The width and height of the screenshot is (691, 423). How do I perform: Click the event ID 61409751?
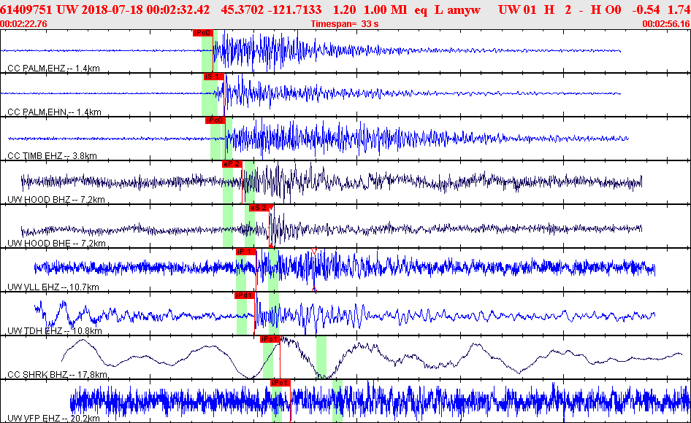point(26,9)
